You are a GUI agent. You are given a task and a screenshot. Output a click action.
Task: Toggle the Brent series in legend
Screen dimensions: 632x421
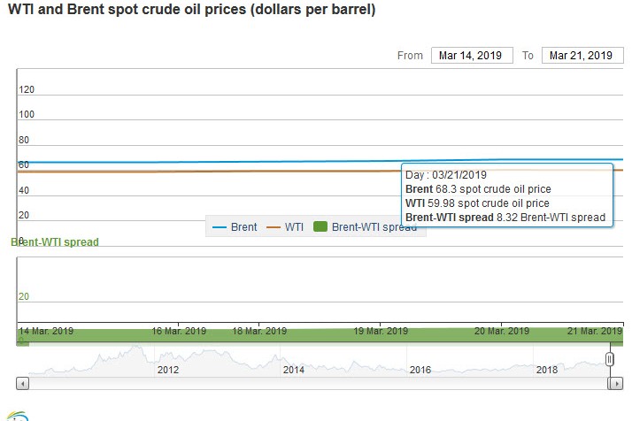[235, 226]
